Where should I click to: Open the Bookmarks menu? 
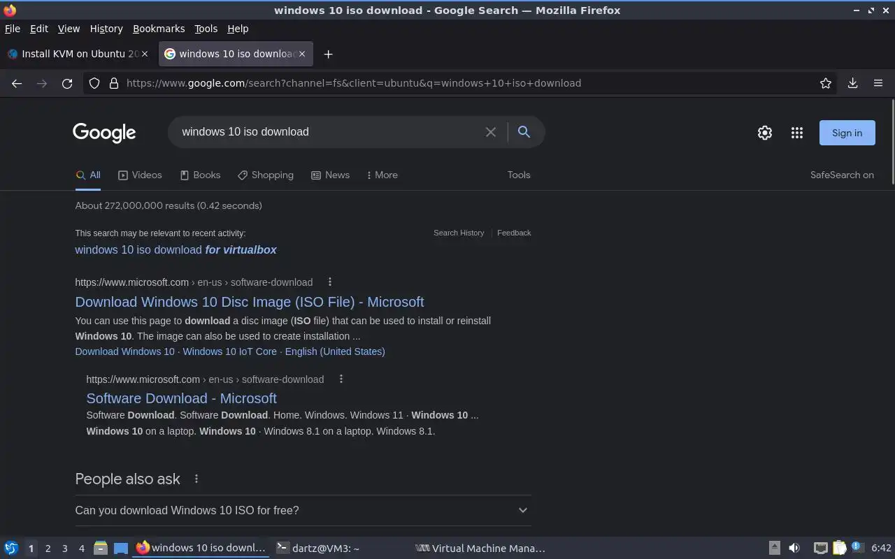(159, 29)
